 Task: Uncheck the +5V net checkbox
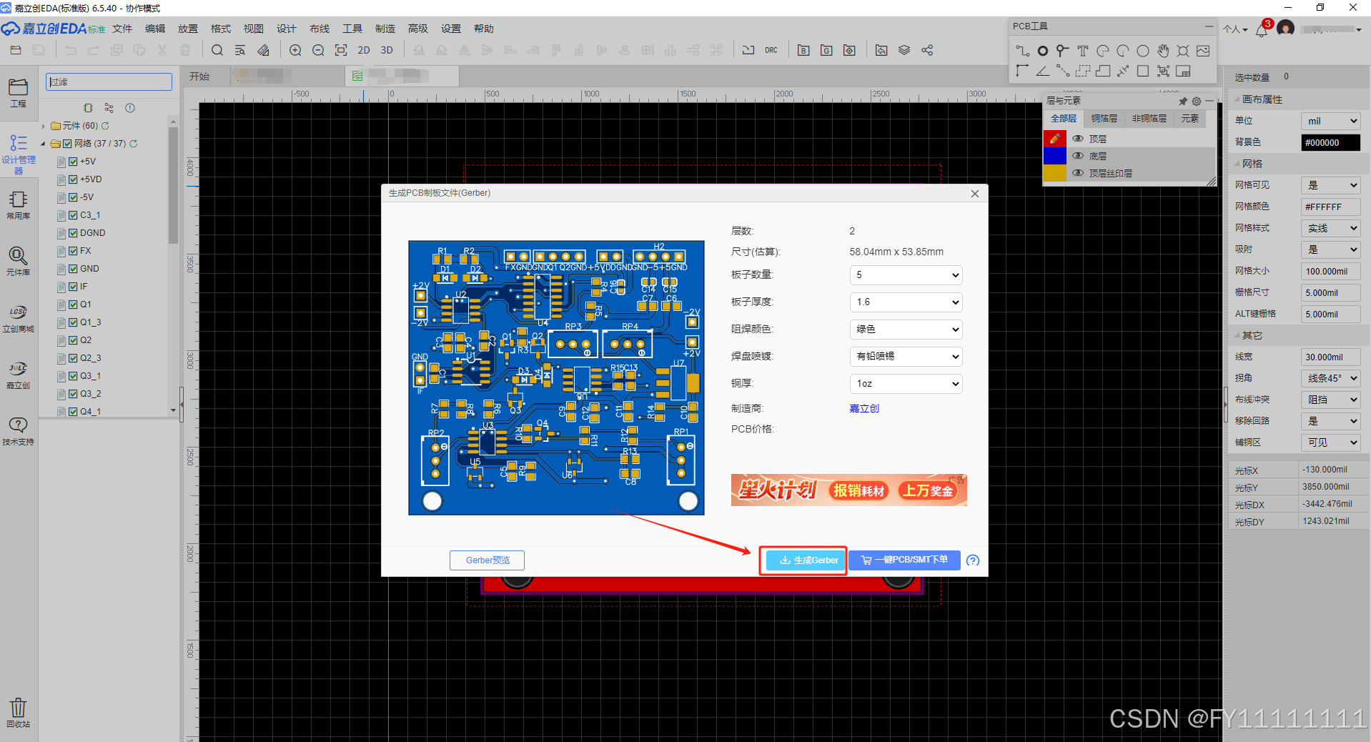coord(73,162)
